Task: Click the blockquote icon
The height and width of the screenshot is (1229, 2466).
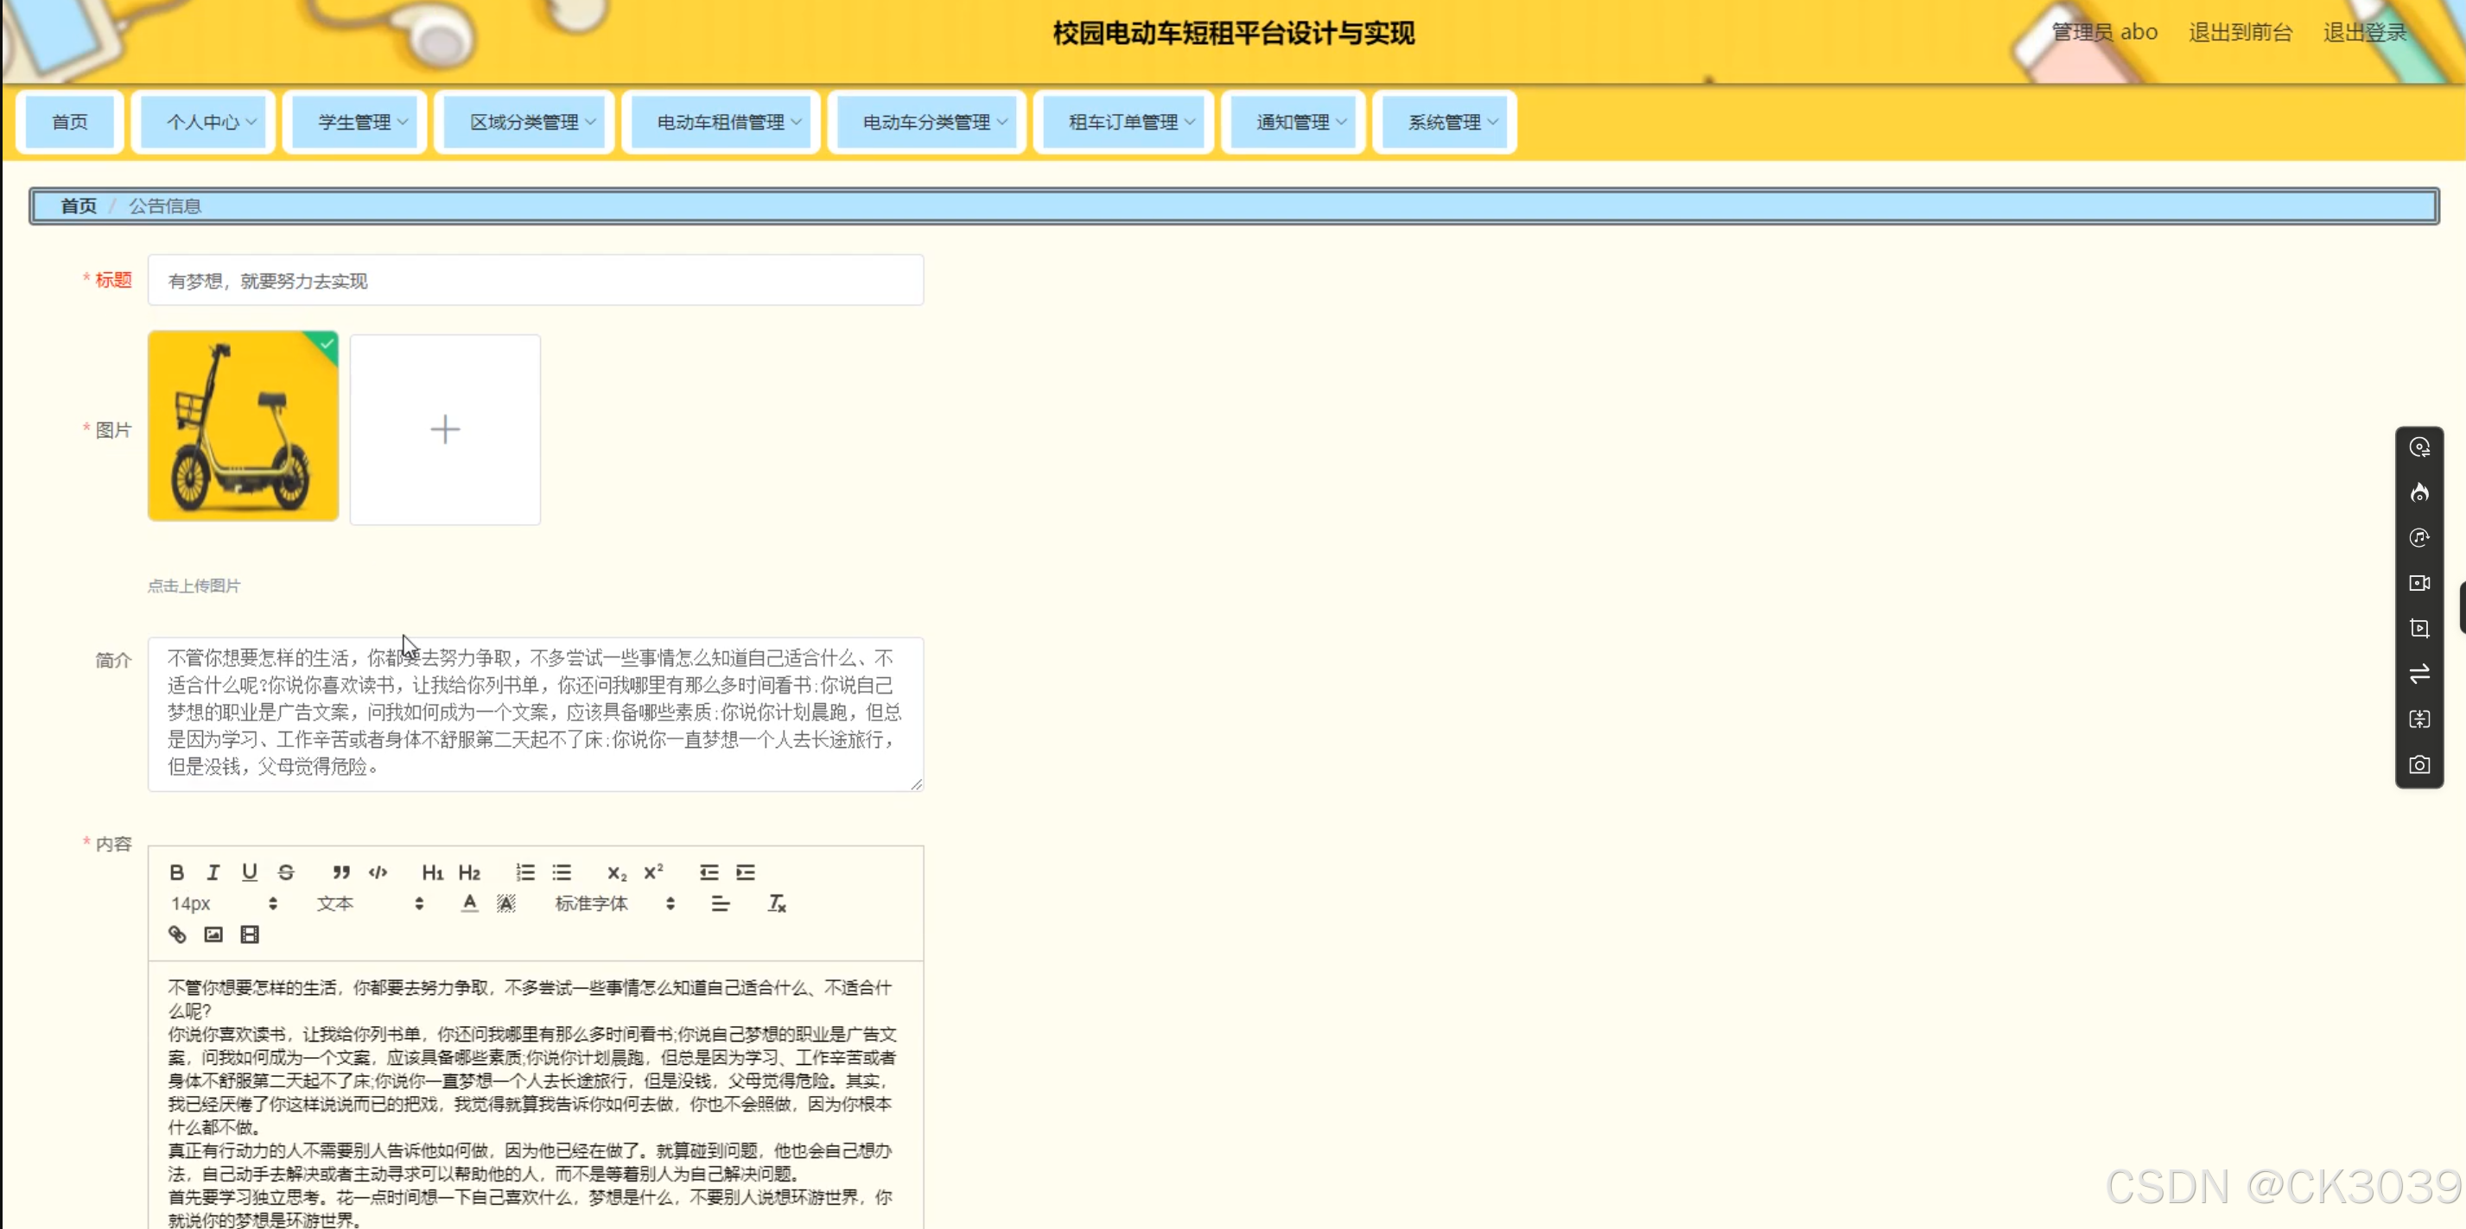Action: (x=340, y=872)
